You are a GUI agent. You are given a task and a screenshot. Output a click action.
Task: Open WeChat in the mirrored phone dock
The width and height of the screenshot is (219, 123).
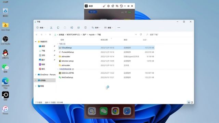104,111
